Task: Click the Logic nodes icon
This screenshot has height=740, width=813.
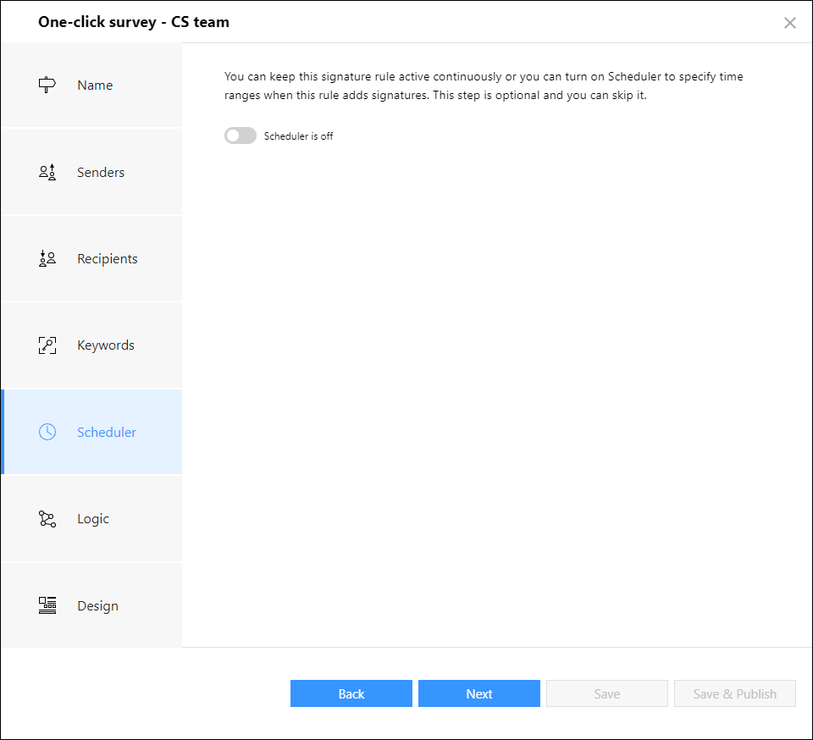Action: [x=47, y=519]
